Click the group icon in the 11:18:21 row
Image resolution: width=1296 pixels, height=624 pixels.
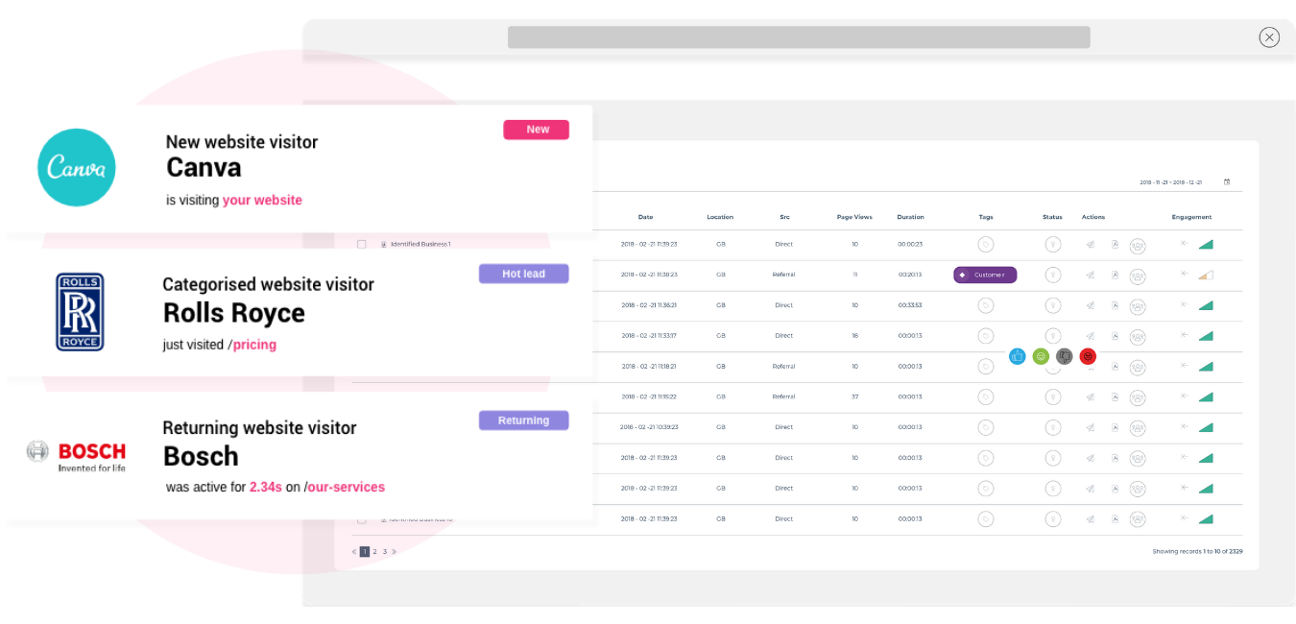pyautogui.click(x=1138, y=367)
